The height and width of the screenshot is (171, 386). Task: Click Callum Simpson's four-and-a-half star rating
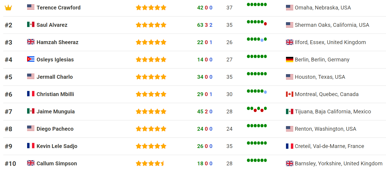150,163
